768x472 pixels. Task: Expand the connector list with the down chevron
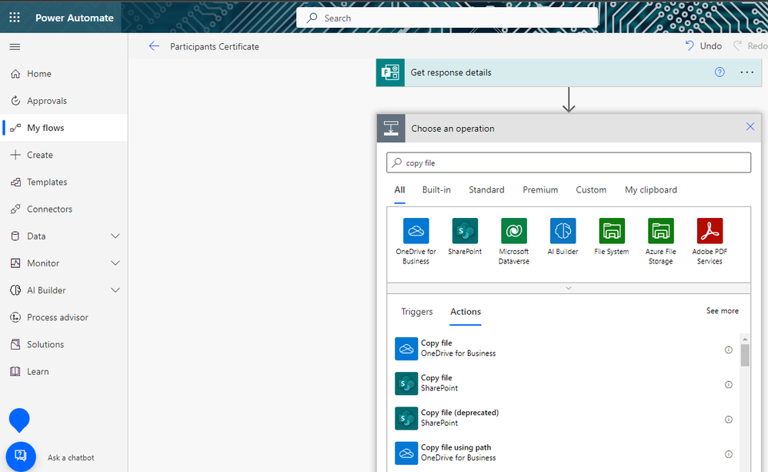(x=568, y=288)
